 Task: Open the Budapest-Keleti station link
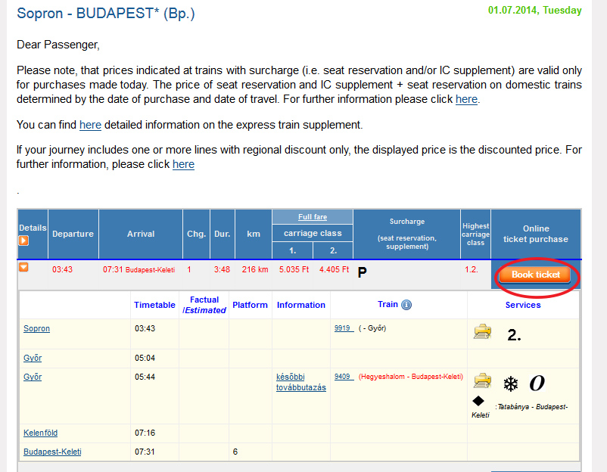pos(52,452)
